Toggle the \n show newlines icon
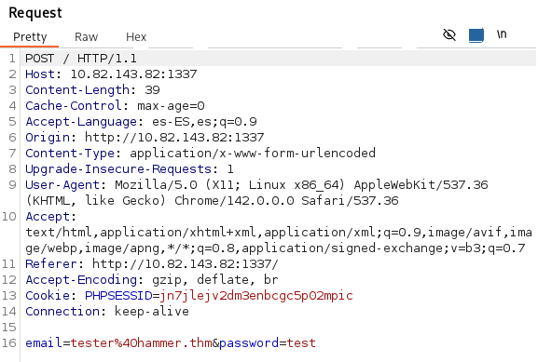Viewport: 538px width, 362px height. point(502,34)
